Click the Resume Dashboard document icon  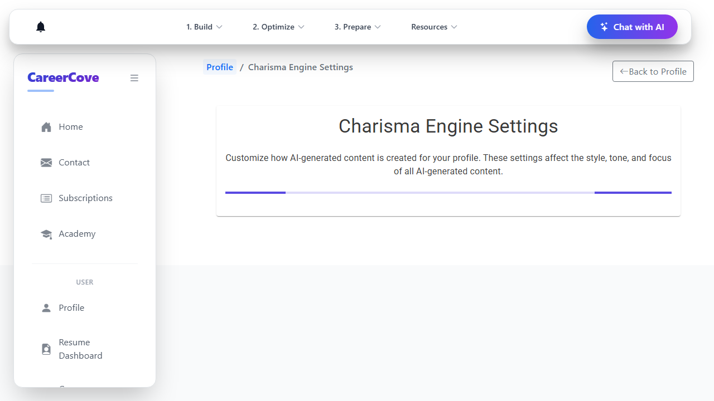pos(46,349)
